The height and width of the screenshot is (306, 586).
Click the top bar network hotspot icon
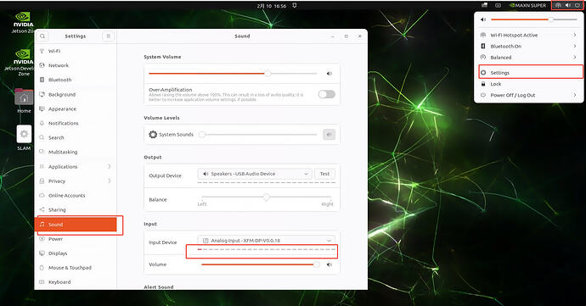(x=558, y=5)
